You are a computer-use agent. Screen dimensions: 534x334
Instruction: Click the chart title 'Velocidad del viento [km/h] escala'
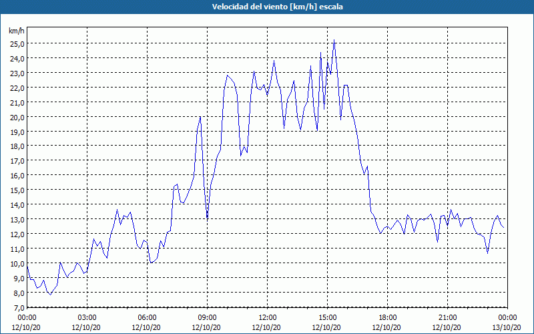pyautogui.click(x=277, y=7)
